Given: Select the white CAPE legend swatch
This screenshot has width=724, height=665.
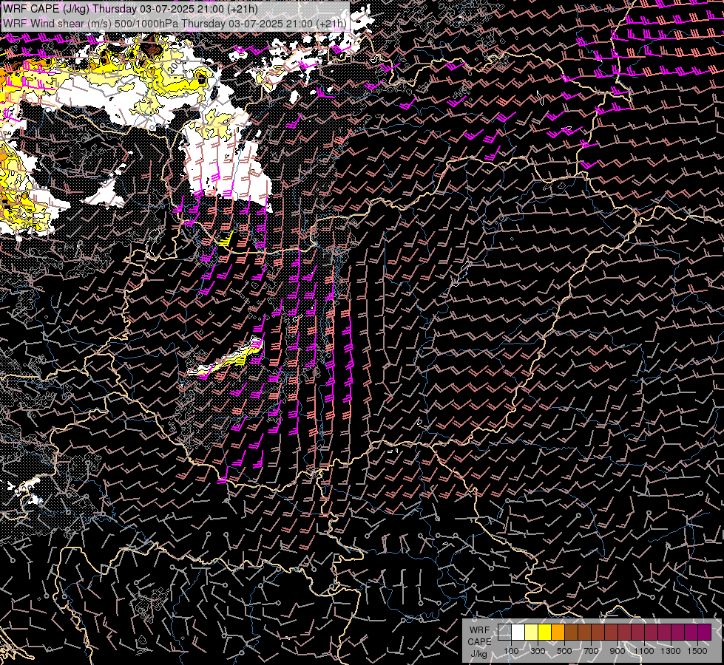Looking at the screenshot, I should (518, 632).
